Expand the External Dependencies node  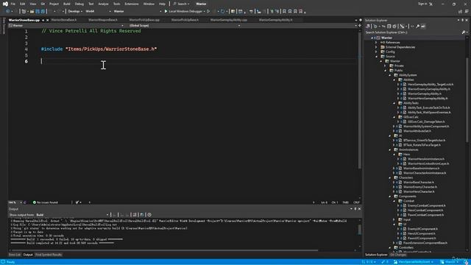pos(376,47)
